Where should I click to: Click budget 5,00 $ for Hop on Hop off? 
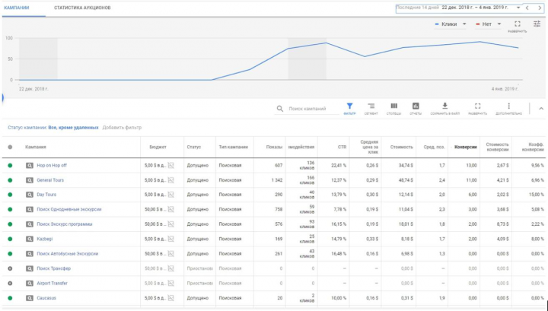[x=155, y=166]
